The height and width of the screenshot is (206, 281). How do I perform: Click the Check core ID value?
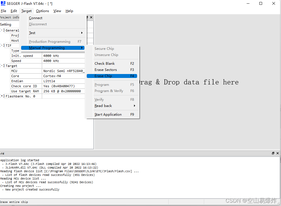coord(63,86)
